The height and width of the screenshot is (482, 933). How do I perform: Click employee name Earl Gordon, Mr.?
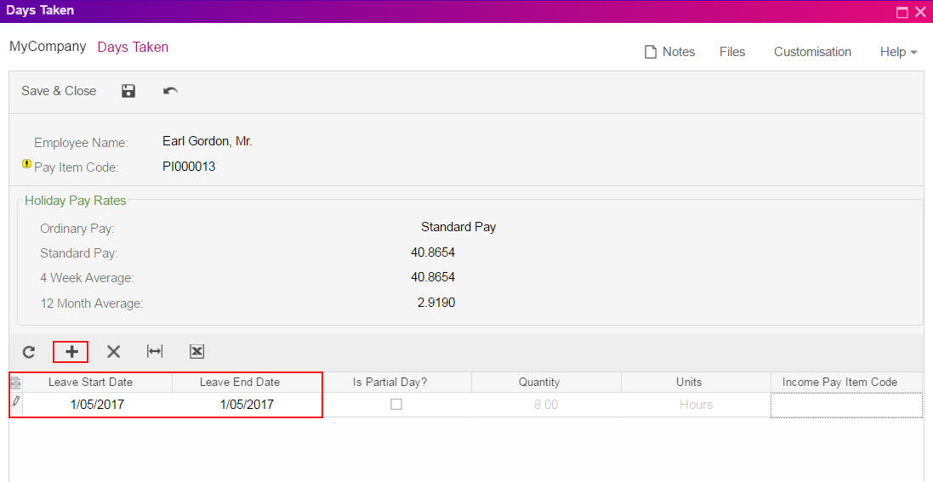click(207, 141)
